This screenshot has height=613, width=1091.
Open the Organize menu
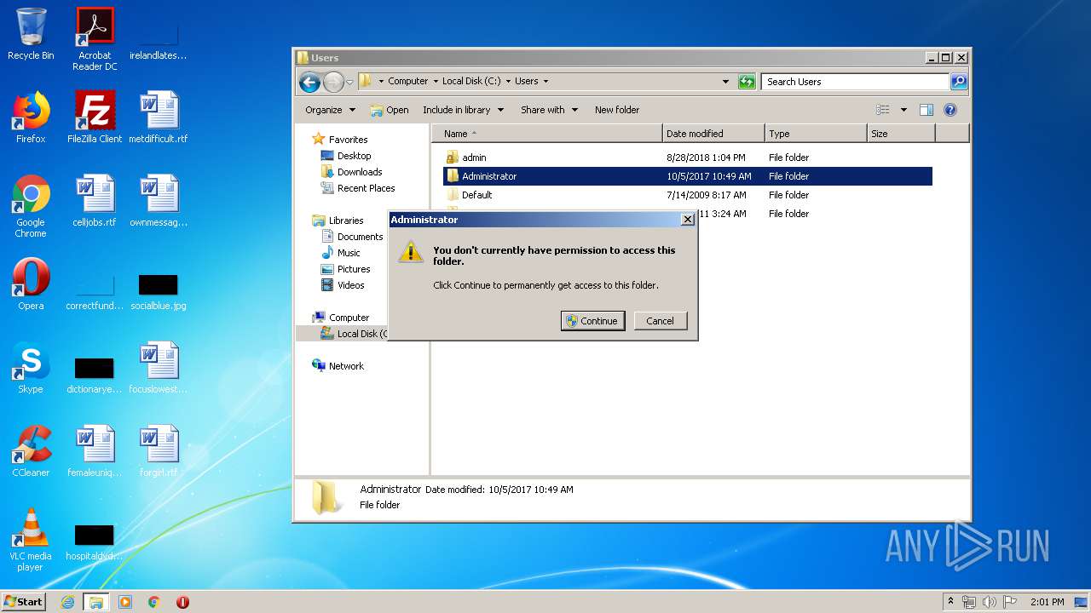tap(330, 110)
